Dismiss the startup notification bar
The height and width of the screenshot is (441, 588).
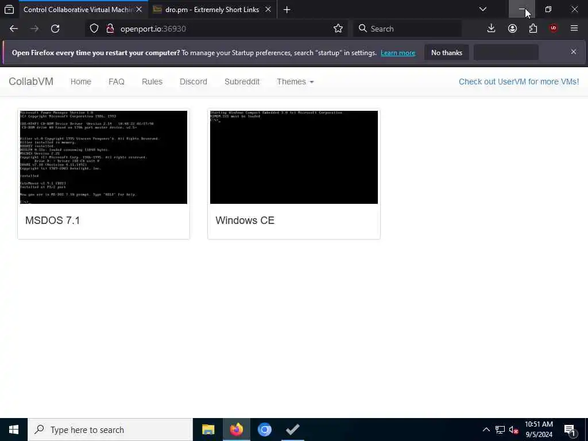pos(574,52)
